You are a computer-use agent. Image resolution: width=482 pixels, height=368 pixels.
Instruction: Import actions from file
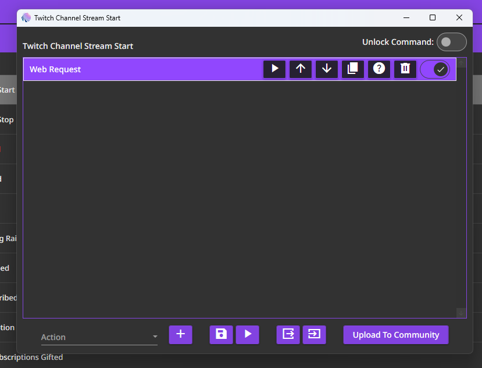point(314,335)
